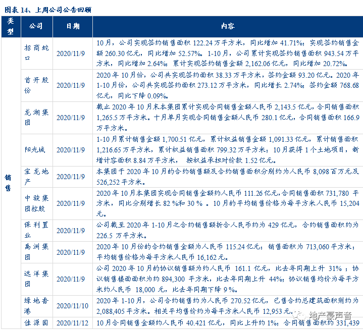363x331 pixels.
Task: Select 中骏集团控股 content mentioning 111.26亿元
Action: point(228,203)
